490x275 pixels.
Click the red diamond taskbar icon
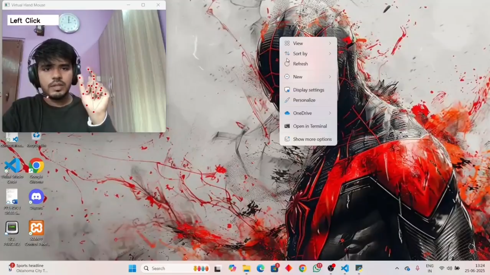point(289,268)
